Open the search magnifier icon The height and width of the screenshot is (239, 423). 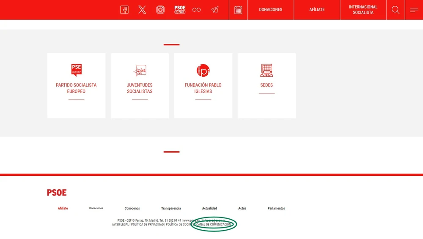coord(396,10)
